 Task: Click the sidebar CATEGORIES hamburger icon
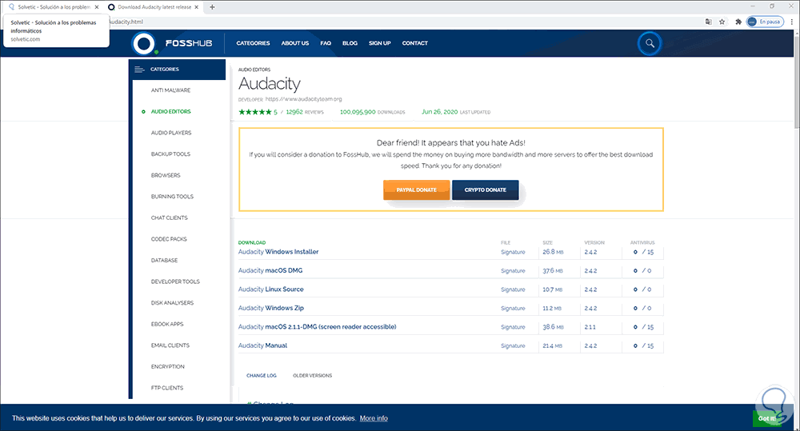click(x=139, y=70)
